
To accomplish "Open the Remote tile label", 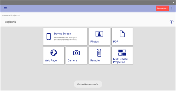I will (x=95, y=60).
